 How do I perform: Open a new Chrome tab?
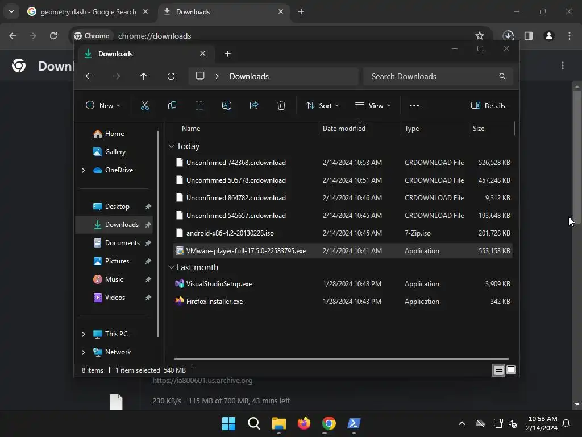[x=301, y=11]
